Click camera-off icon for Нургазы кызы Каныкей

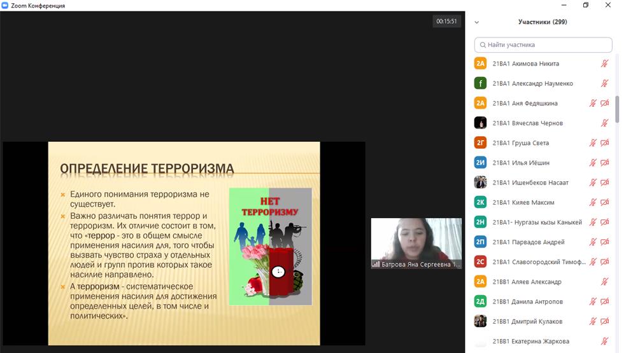click(604, 222)
